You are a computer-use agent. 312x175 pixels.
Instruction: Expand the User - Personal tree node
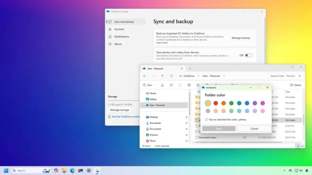coord(143,105)
